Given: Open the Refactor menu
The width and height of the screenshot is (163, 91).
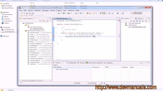Looking at the screenshot, I should coord(38,10).
